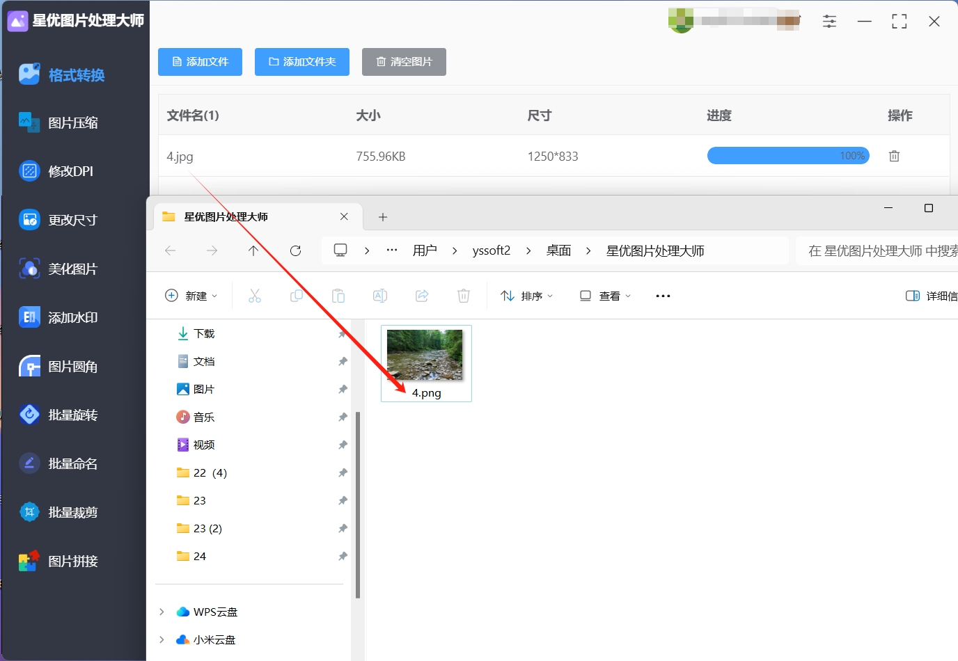Click the Explorer navigation pane scrollbar
The height and width of the screenshot is (661, 958).
coord(358,505)
